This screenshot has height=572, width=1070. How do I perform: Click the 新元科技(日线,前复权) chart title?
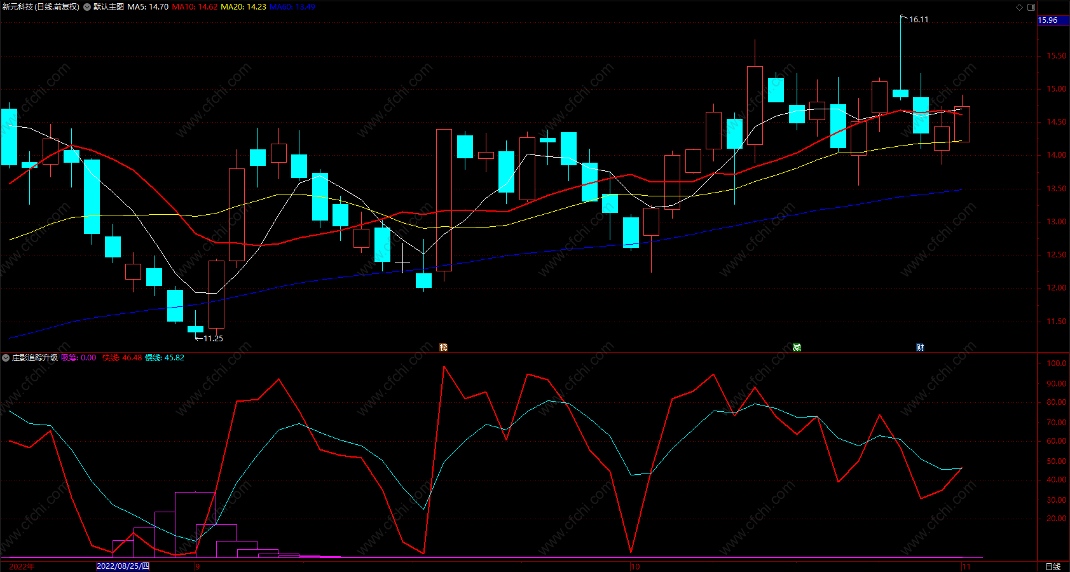(41, 7)
